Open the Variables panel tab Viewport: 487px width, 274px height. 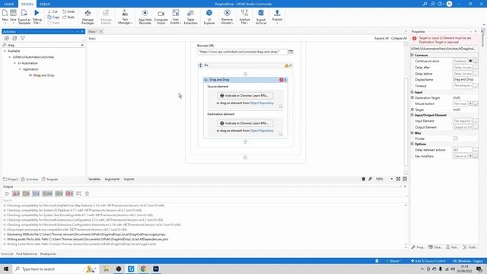94,180
